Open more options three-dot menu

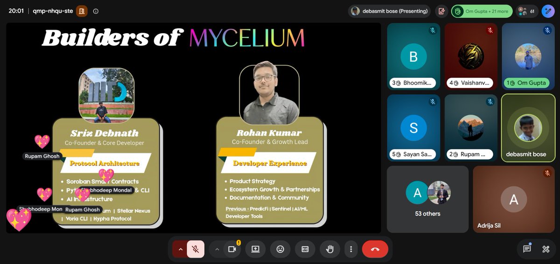click(351, 249)
